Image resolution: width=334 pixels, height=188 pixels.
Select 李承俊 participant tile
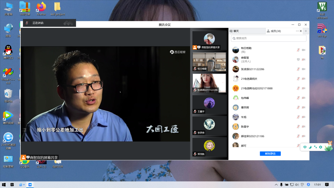(209, 126)
